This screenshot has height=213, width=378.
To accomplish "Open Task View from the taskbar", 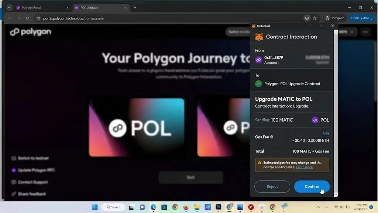I will 131,207.
